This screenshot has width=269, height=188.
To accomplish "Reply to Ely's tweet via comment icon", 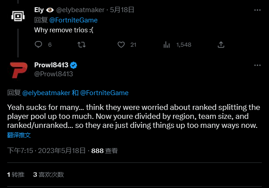I will pos(38,44).
